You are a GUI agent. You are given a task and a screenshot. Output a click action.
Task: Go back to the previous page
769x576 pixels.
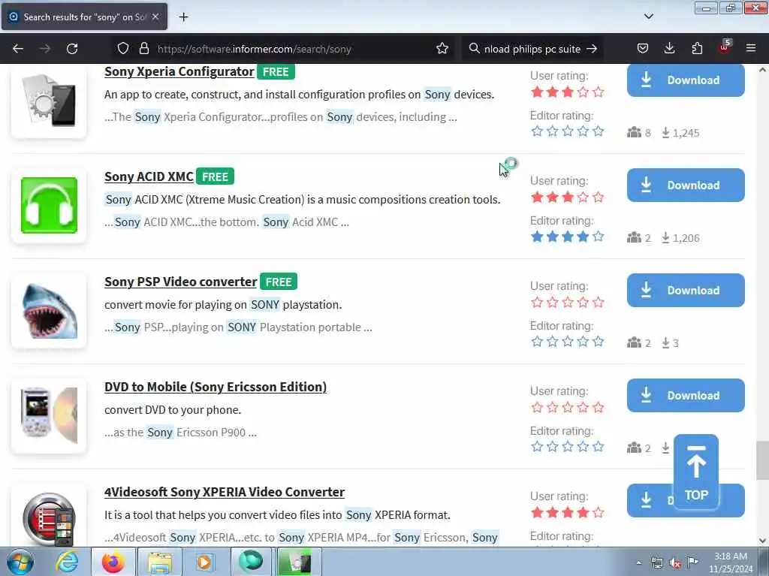(18, 49)
